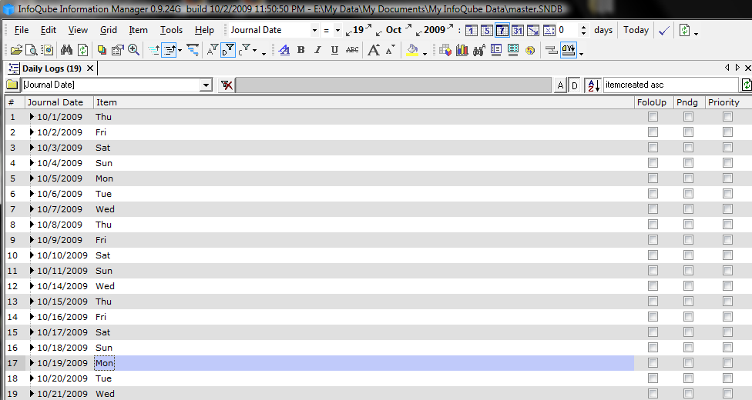Screen dimensions: 752x400
Task: Clear the filter with red X funnel
Action: coord(227,85)
